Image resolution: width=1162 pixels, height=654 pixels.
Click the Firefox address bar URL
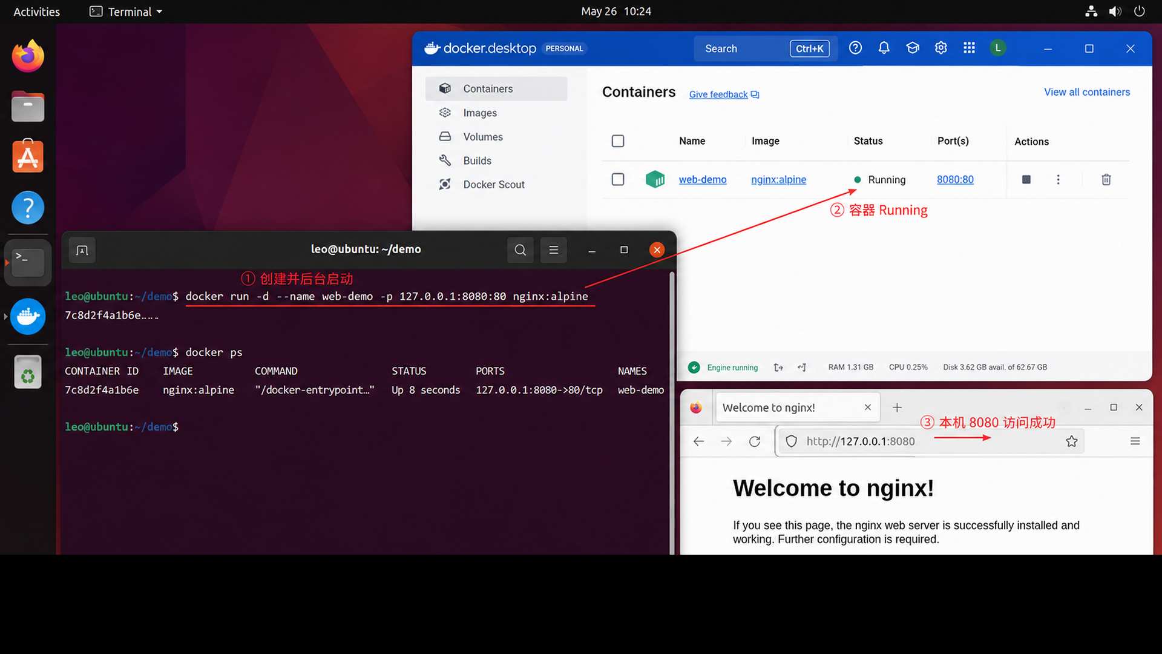pos(860,441)
